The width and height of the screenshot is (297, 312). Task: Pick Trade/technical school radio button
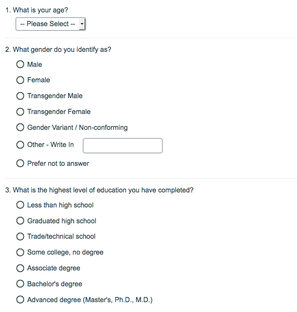click(x=20, y=237)
